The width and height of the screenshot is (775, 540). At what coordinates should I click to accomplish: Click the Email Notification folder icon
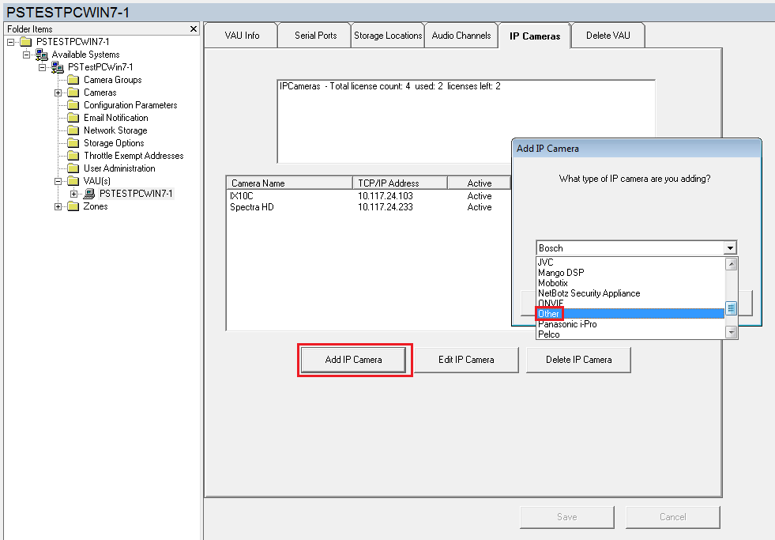pos(73,118)
